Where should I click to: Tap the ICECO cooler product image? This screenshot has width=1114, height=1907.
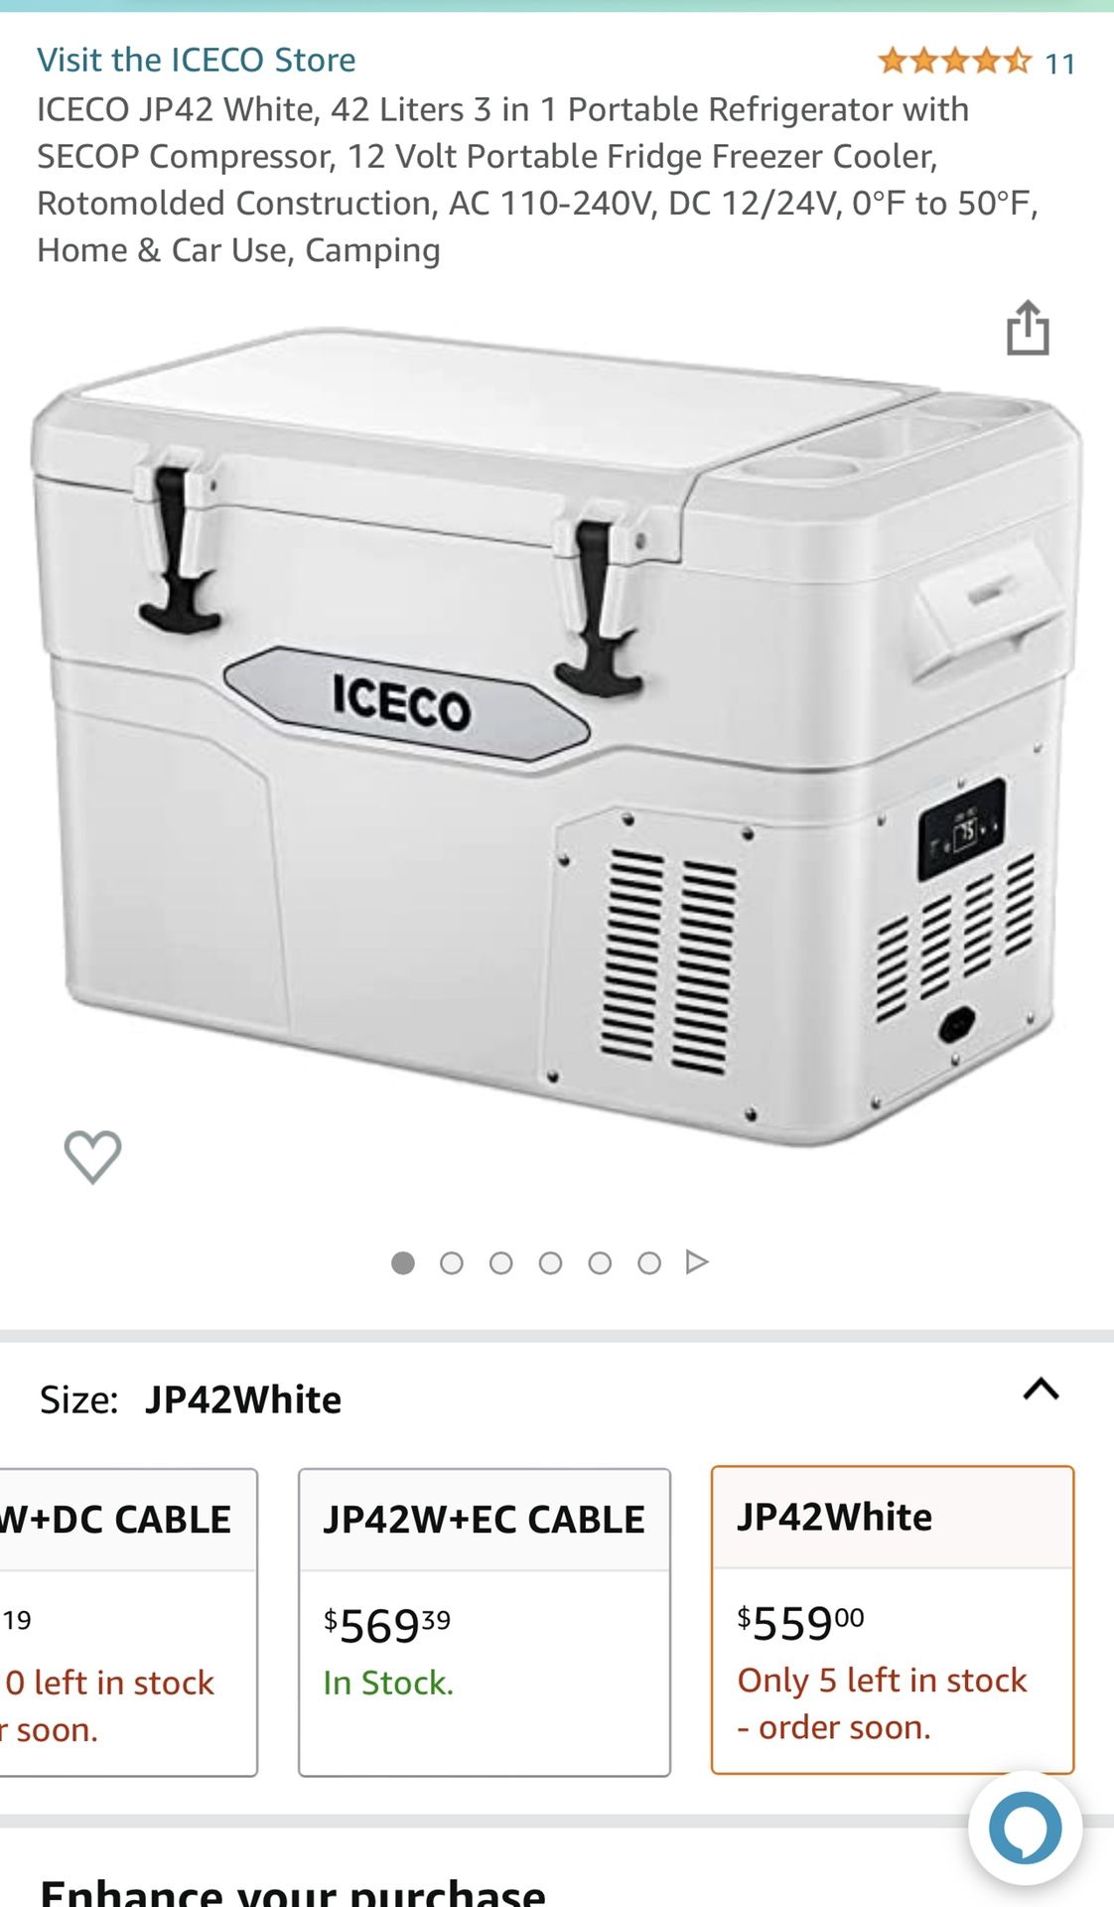click(x=556, y=735)
